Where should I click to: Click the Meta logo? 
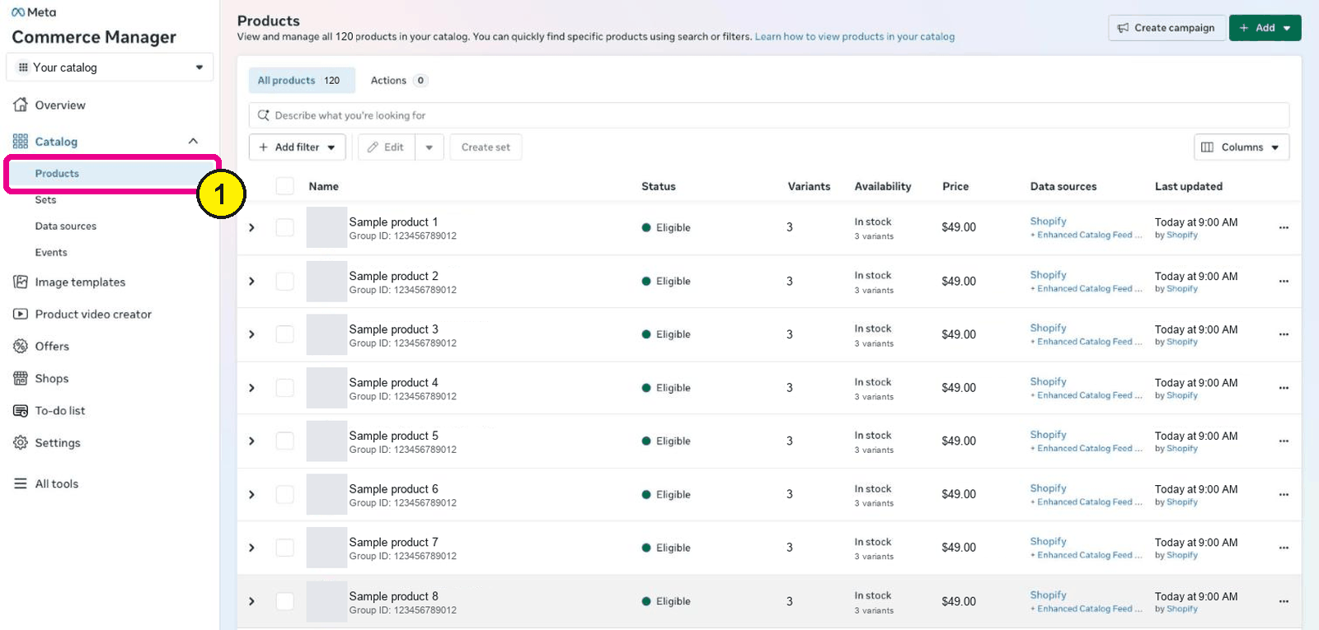[x=34, y=12]
